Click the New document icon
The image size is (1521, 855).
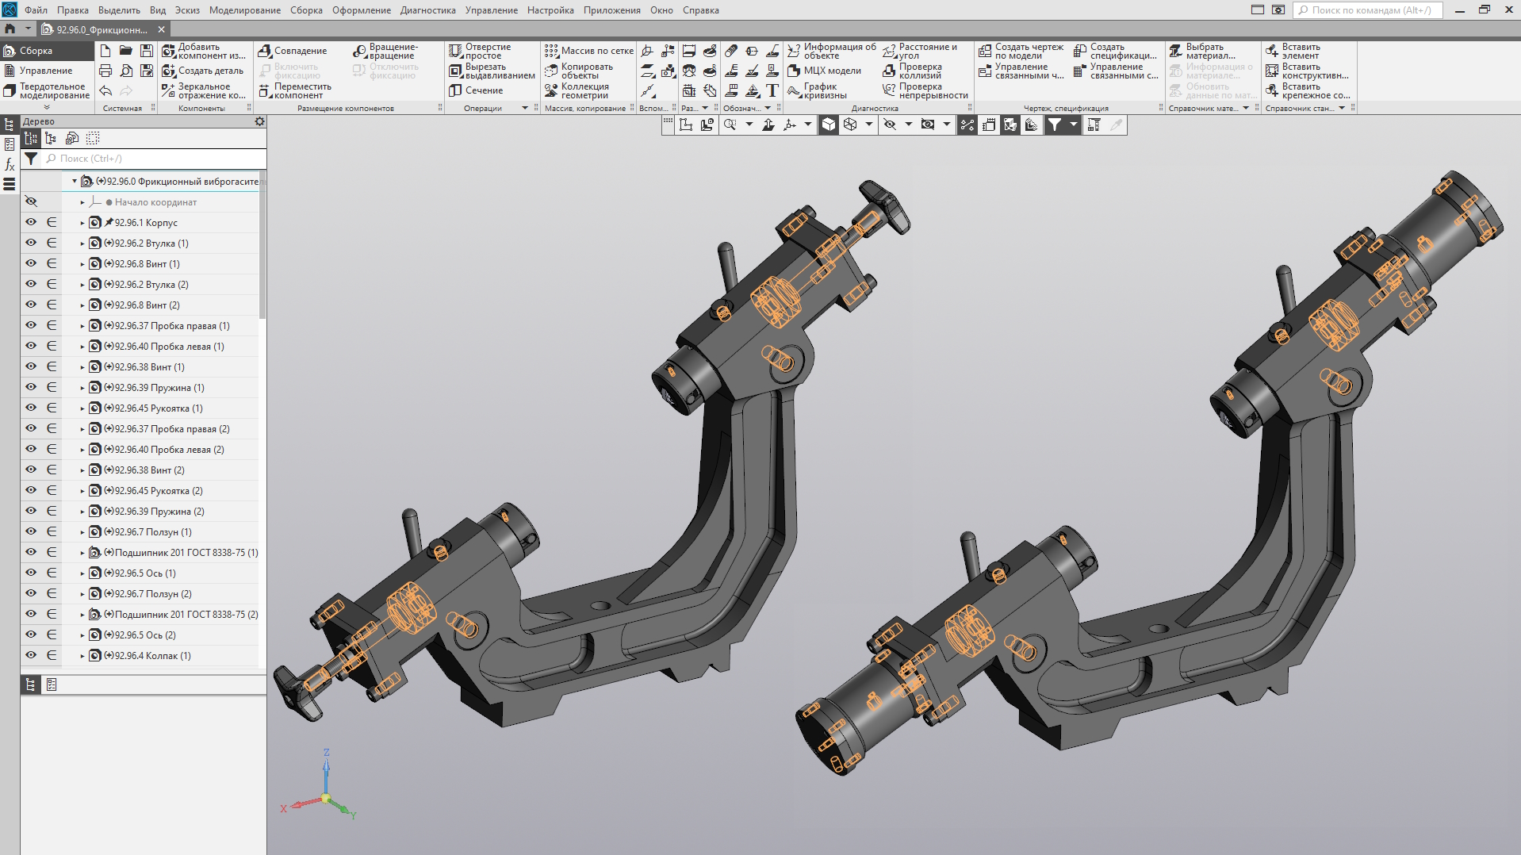(x=105, y=51)
